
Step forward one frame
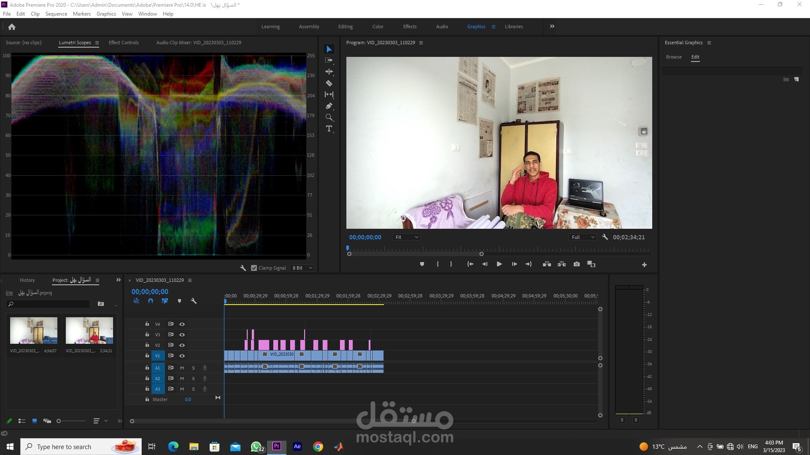point(514,264)
